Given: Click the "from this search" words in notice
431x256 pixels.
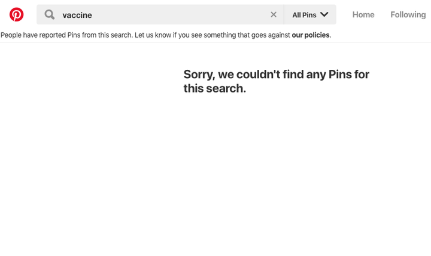Looking at the screenshot, I should (x=107, y=35).
